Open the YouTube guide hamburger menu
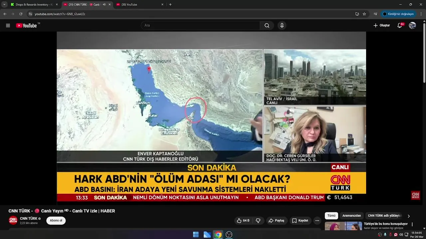Viewport: 426px width, 239px height. [8, 26]
